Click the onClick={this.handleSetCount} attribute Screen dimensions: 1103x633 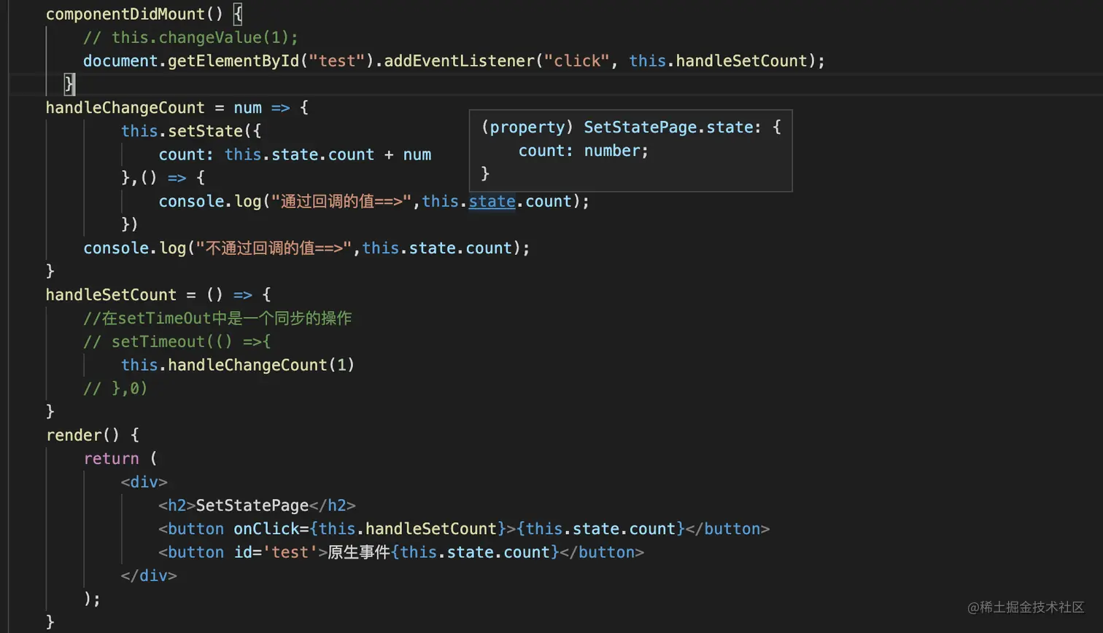370,529
